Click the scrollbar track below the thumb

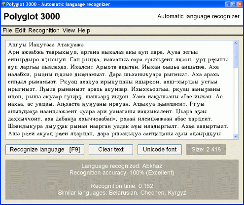[x=236, y=101]
